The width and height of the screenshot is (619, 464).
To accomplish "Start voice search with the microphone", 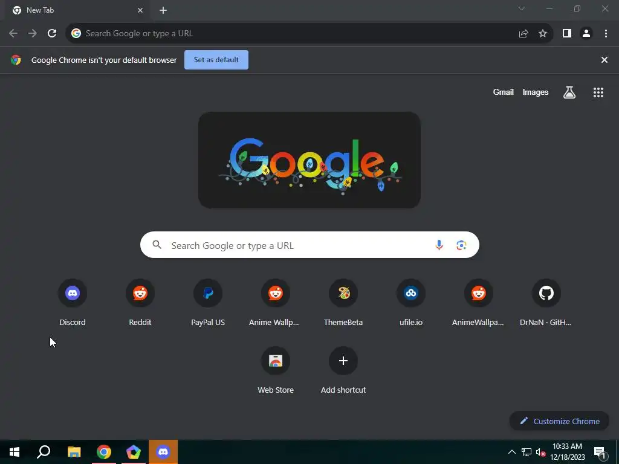I will pyautogui.click(x=439, y=245).
